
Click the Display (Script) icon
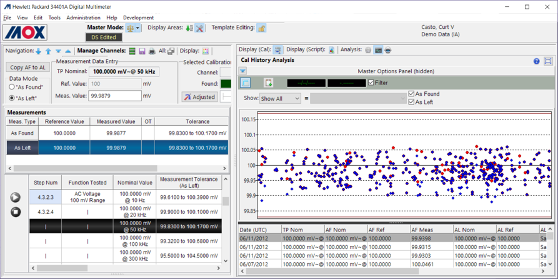(331, 50)
